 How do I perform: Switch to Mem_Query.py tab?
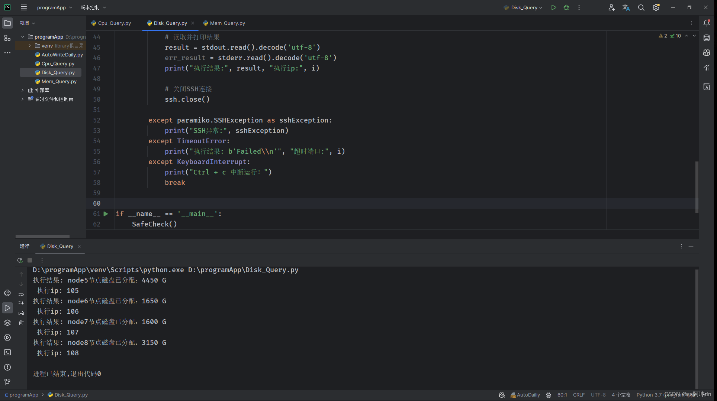pos(228,23)
